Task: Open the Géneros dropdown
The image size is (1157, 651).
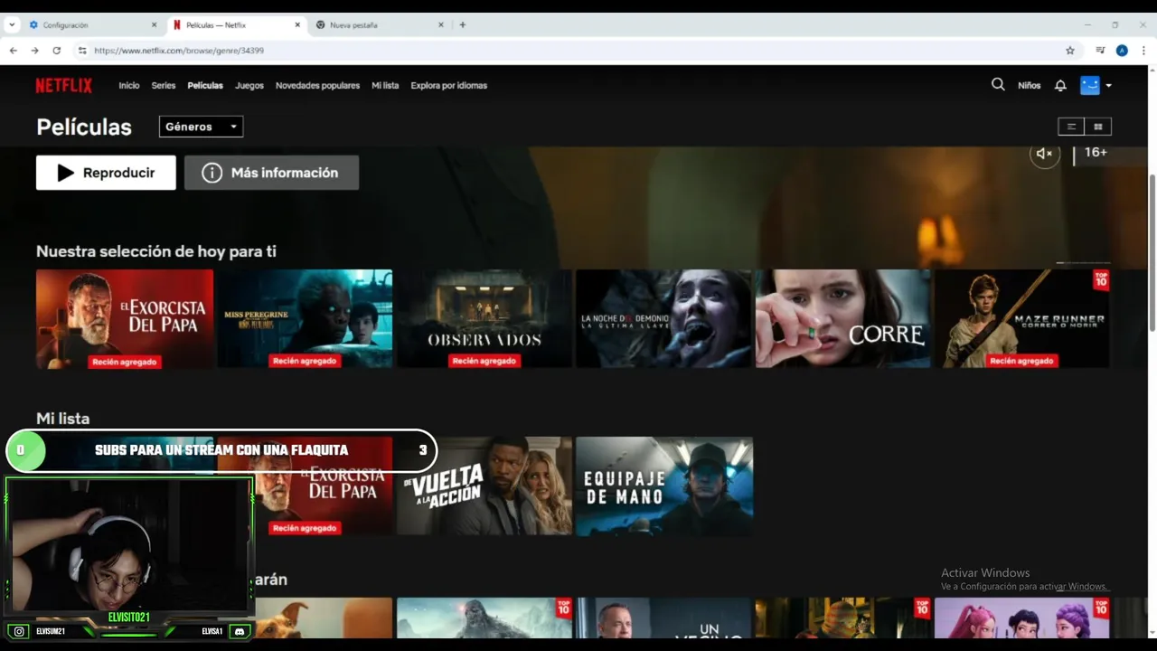Action: 201,127
